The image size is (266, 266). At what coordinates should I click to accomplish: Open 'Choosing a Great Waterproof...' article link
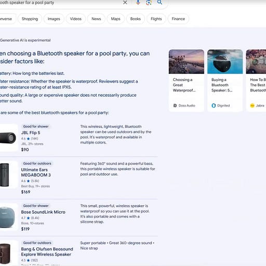point(184,85)
